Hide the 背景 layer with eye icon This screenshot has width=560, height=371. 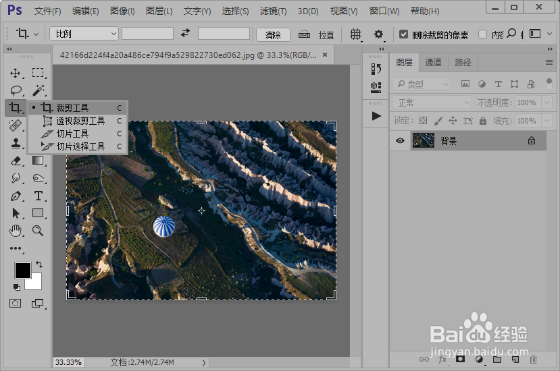400,140
